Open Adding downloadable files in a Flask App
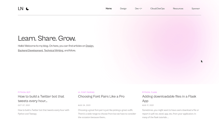The image size is (219, 123). tap(169, 99)
